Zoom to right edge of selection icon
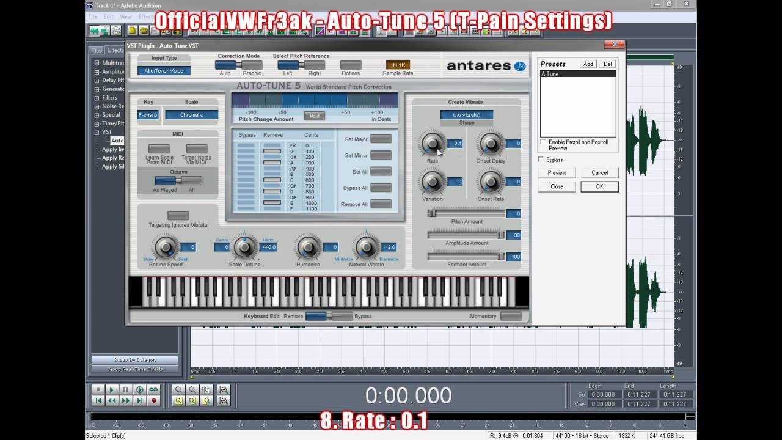The width and height of the screenshot is (782, 440). click(206, 401)
